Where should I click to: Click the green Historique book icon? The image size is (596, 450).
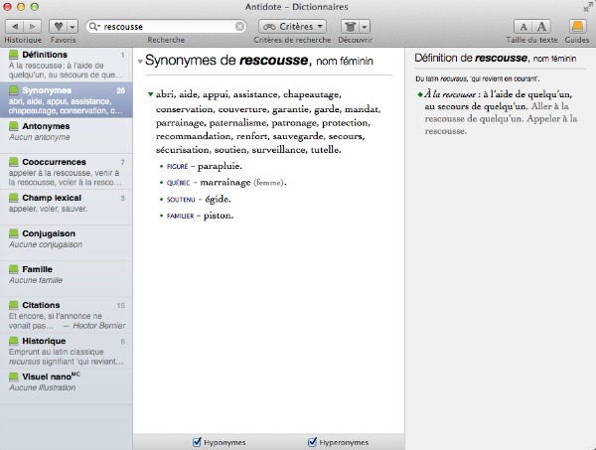tap(14, 341)
